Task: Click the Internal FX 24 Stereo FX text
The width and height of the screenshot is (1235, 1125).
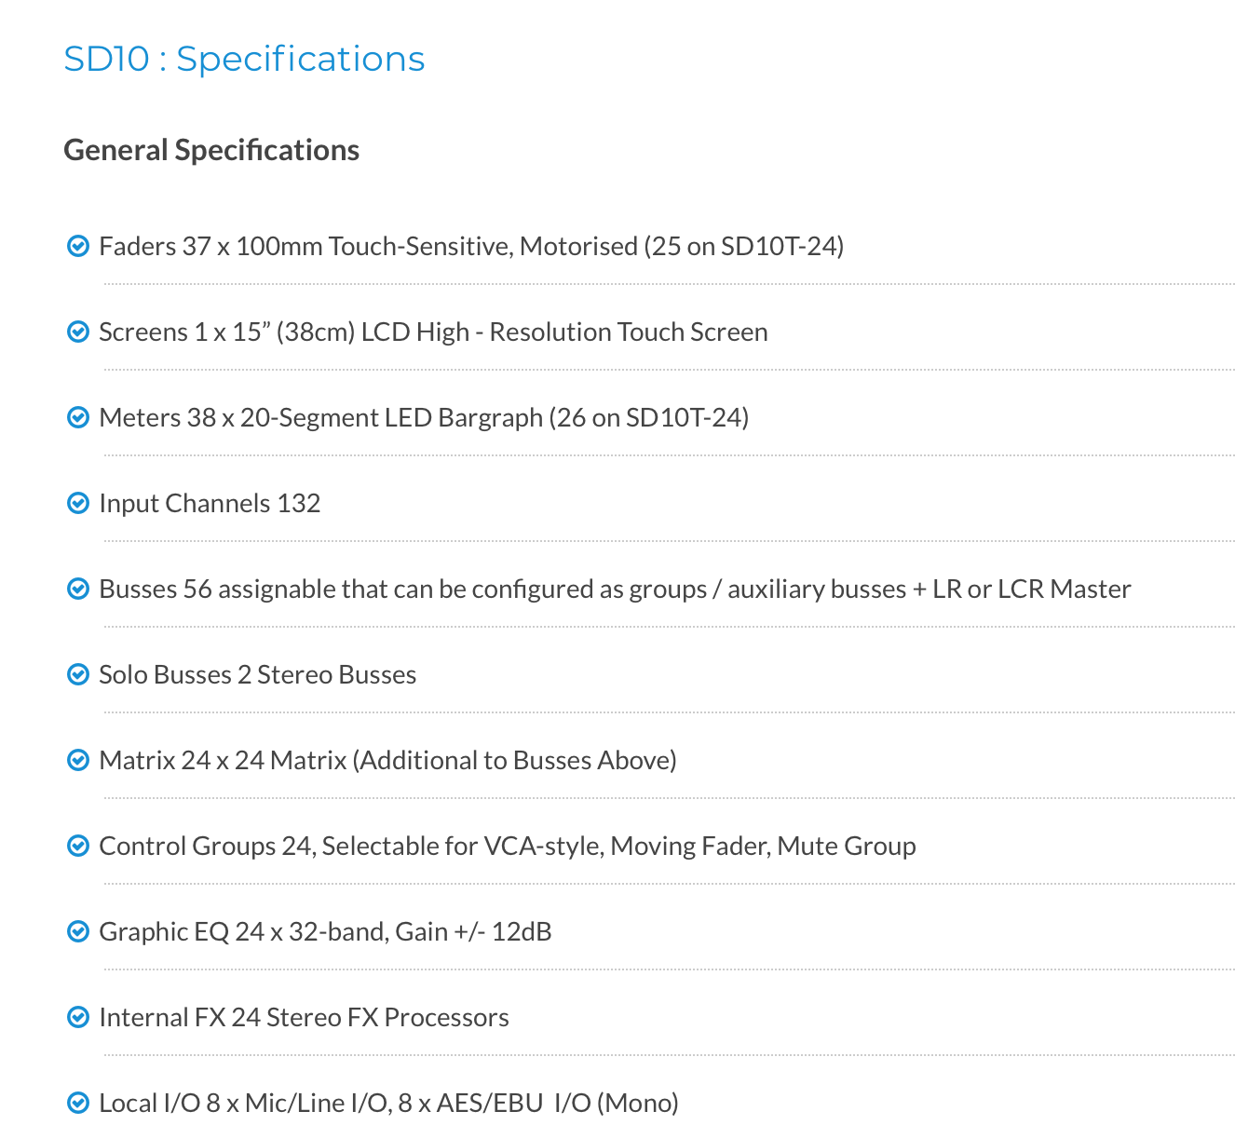Action: point(304,1017)
